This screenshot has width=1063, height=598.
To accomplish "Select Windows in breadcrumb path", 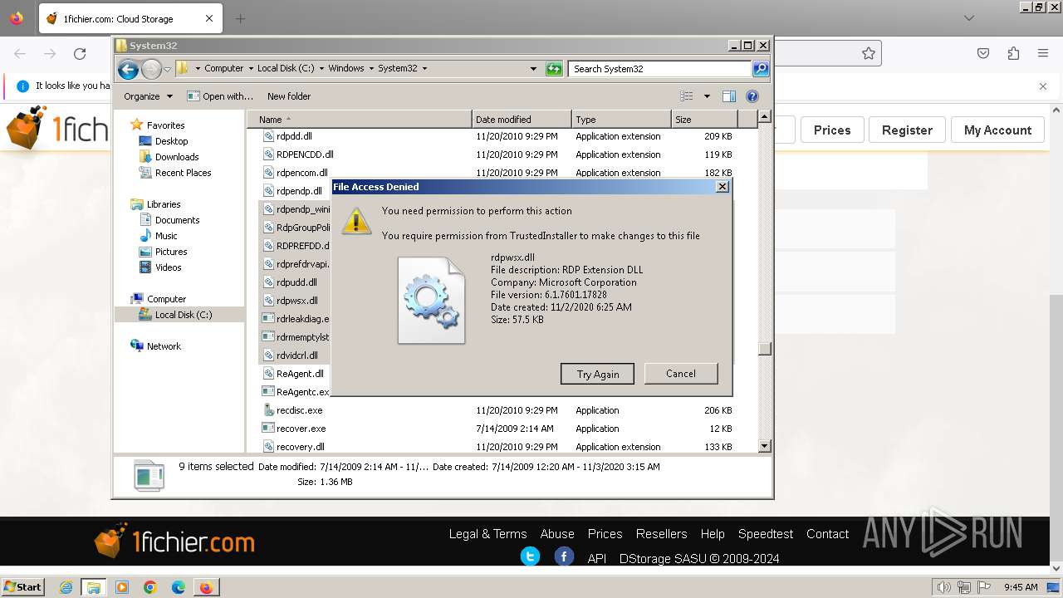I will point(346,69).
